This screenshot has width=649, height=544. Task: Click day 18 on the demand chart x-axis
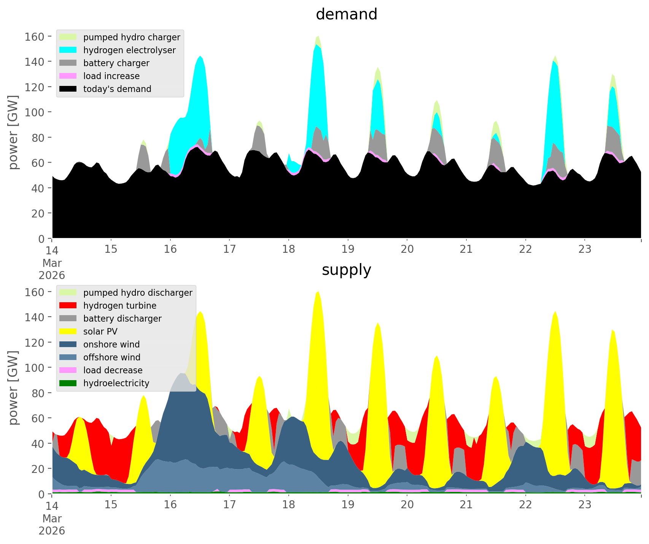point(289,249)
